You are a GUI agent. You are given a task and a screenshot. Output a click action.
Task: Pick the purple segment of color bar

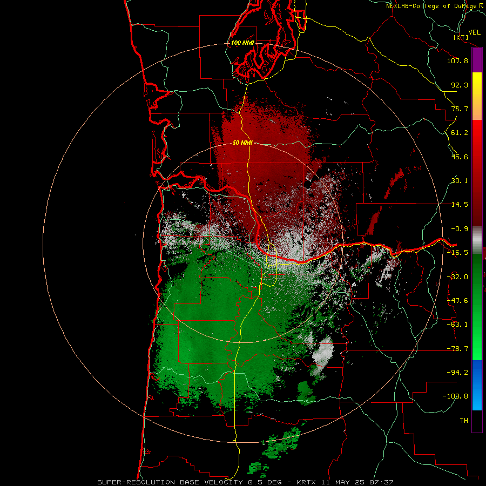click(477, 60)
